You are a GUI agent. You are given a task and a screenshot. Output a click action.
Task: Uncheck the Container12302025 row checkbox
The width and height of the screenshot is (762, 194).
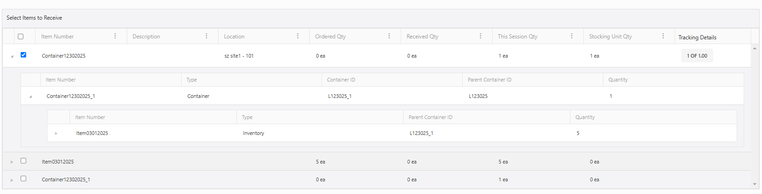23,55
